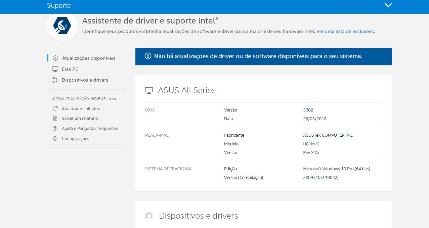Click Atualizar resultados link
The image size is (429, 228).
(x=81, y=108)
